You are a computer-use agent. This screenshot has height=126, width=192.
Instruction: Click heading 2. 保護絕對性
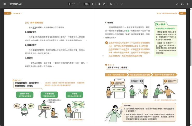click(x=31, y=45)
